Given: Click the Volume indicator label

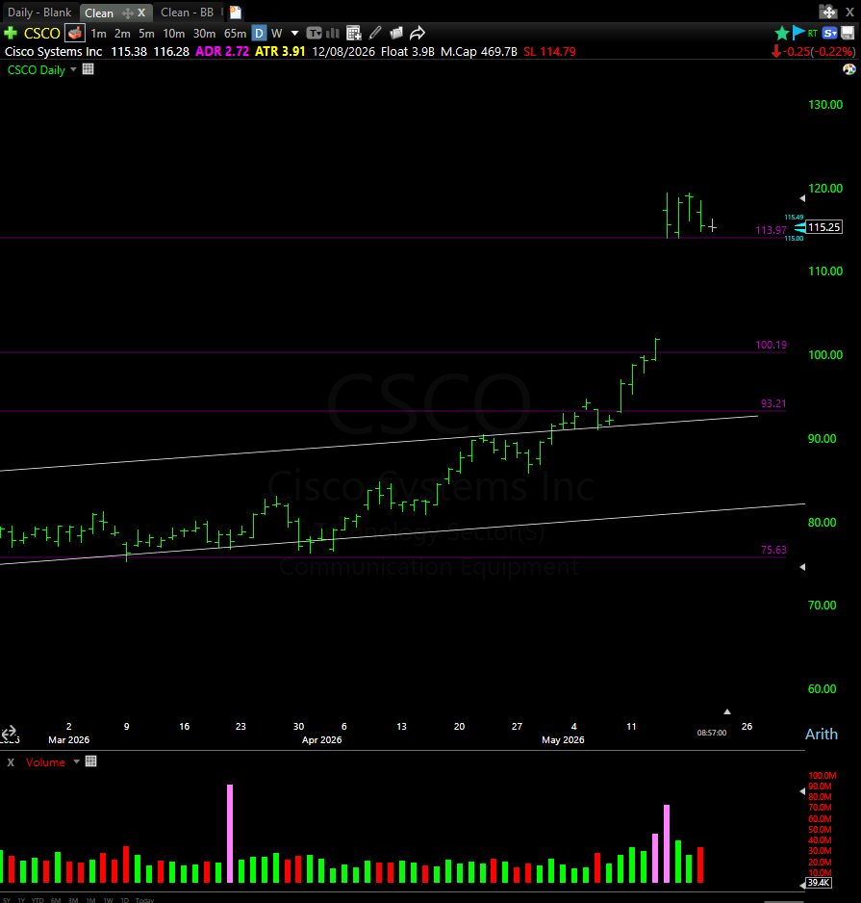Looking at the screenshot, I should click(45, 761).
